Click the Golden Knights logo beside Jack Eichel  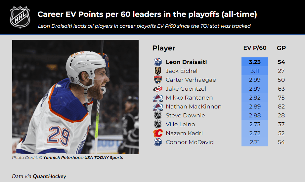coord(157,71)
